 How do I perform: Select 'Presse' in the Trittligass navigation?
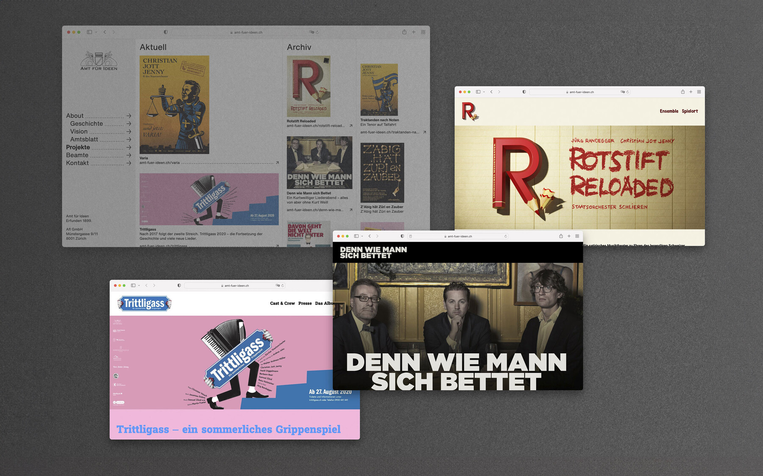[x=305, y=303]
